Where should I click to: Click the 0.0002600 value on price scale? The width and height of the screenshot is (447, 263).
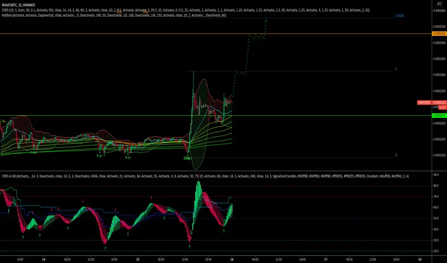[x=439, y=11]
